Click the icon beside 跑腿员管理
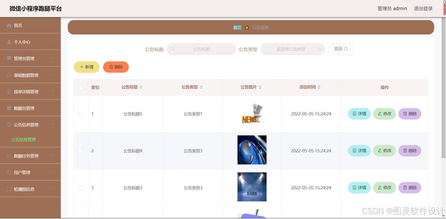 coord(9,108)
